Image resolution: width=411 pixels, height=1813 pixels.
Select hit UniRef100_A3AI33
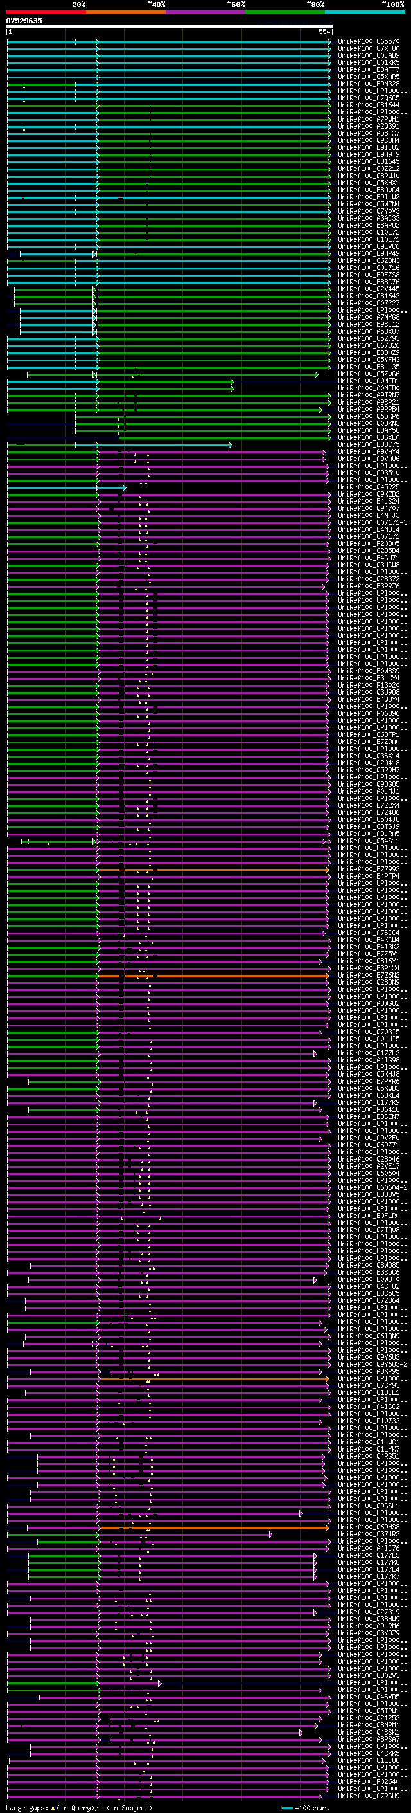369,218
